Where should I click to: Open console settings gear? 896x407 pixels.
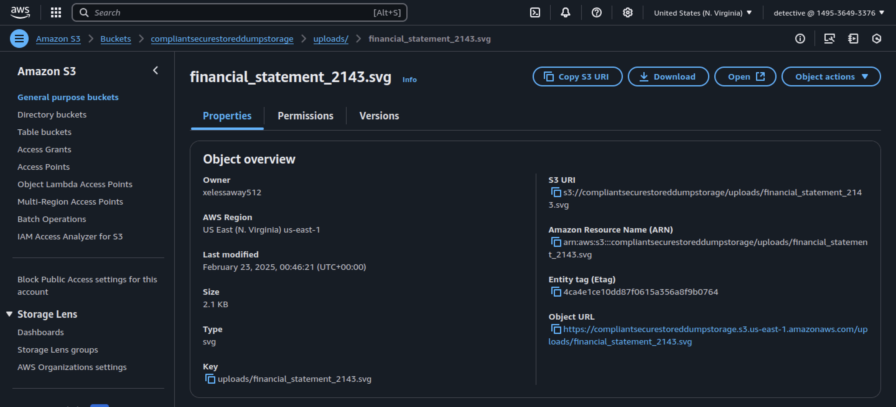click(628, 12)
